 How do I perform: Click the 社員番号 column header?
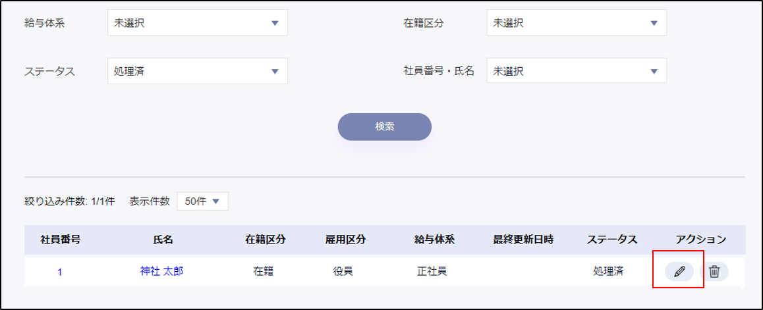(x=61, y=239)
